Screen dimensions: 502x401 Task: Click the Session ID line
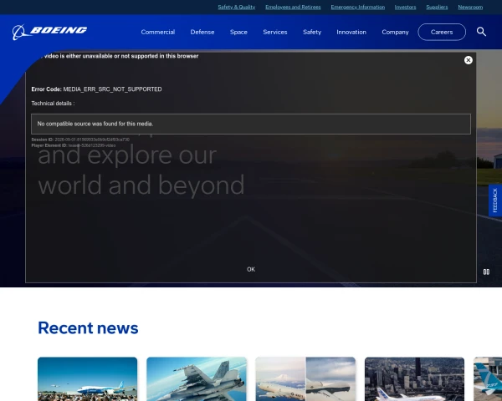pyautogui.click(x=80, y=140)
